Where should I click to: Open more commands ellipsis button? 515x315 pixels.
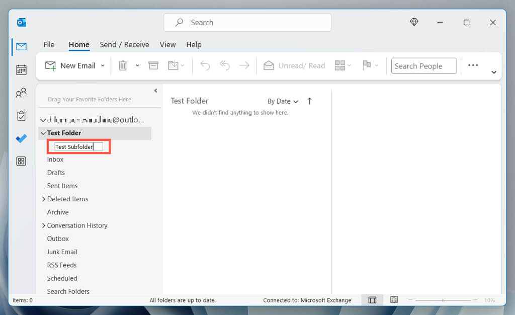coord(473,65)
